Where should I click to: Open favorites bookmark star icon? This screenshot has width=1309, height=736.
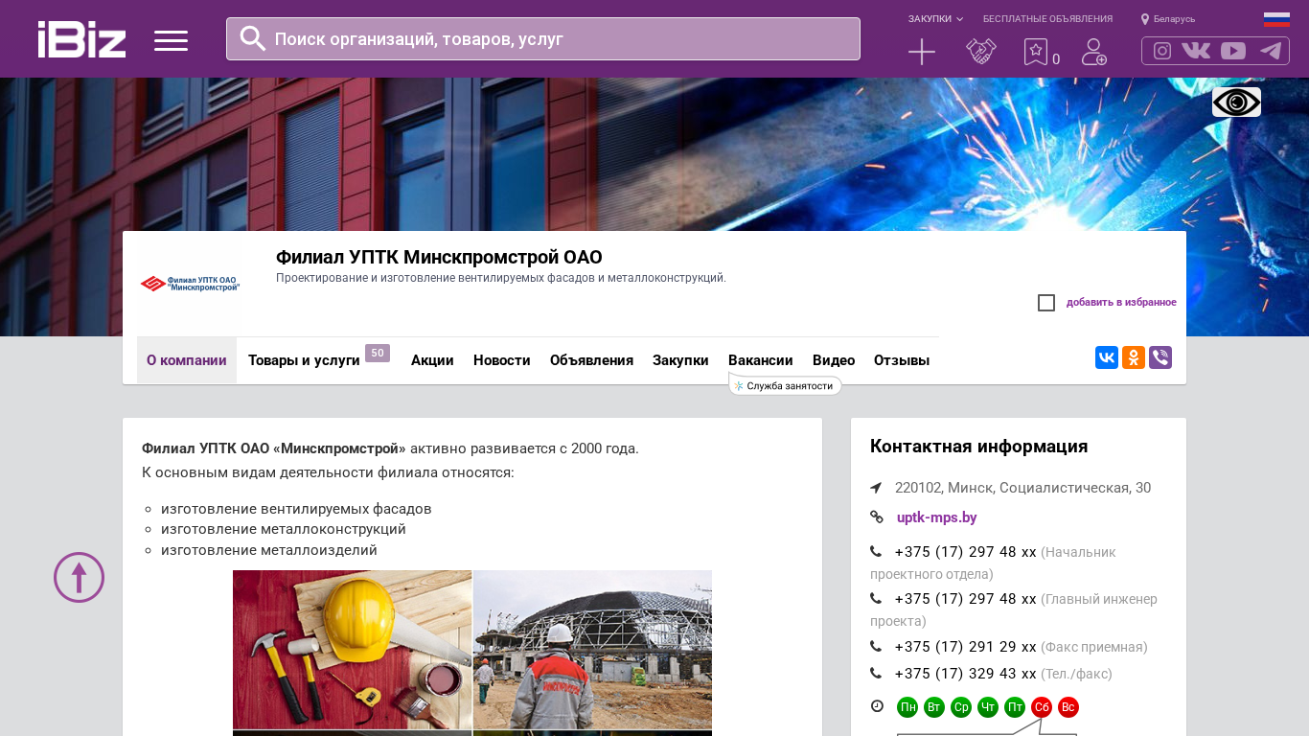coord(1036,52)
